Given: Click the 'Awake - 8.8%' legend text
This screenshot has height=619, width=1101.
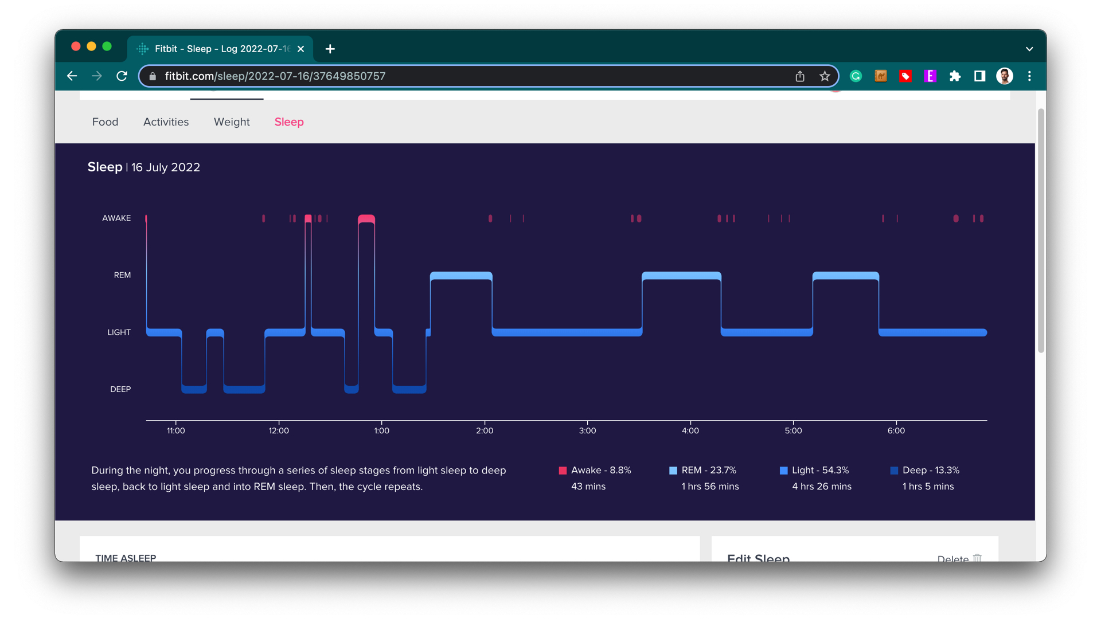Looking at the screenshot, I should 601,470.
